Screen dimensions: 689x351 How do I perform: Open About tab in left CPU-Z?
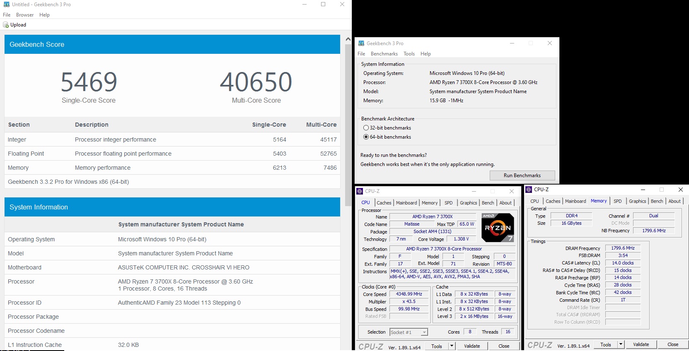click(505, 203)
